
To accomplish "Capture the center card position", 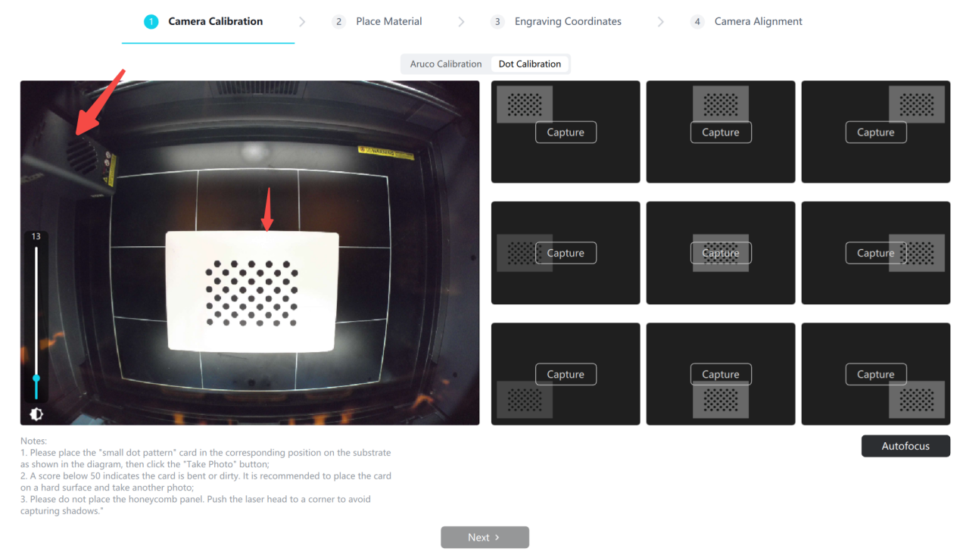I will coord(720,254).
